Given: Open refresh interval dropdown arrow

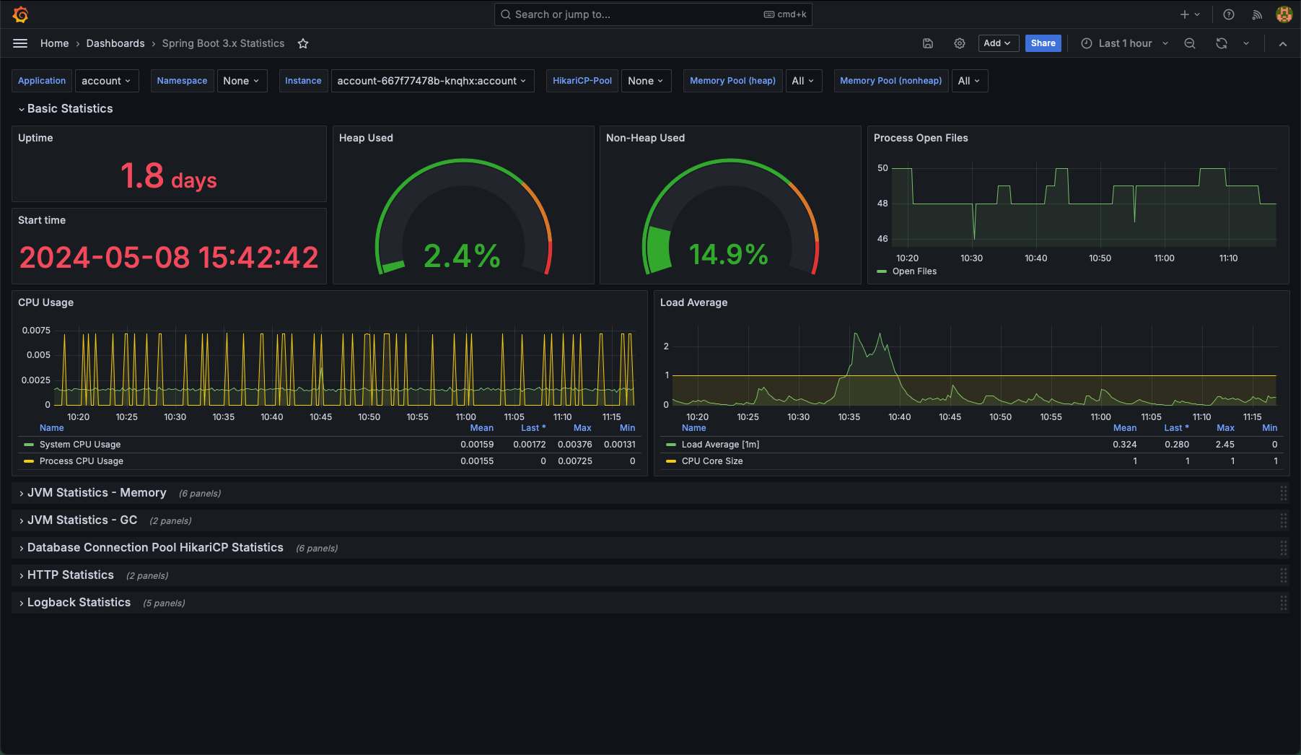Looking at the screenshot, I should pos(1246,43).
